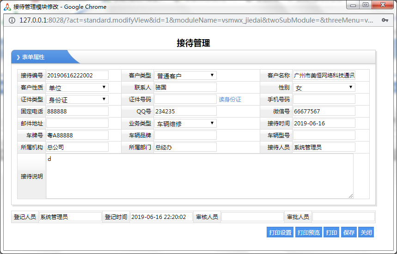Click the key icon in address bar
Viewport: 397px width, 254px height.
coord(384,20)
